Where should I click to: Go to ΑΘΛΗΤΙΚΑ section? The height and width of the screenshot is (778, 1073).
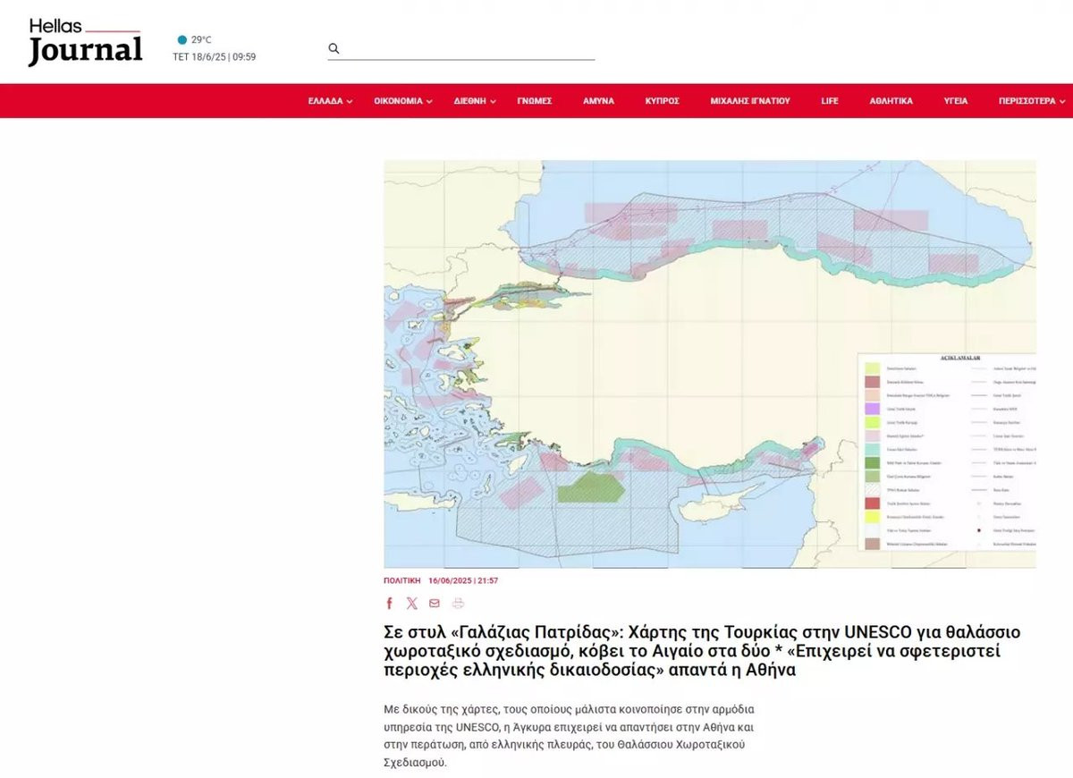coord(891,101)
